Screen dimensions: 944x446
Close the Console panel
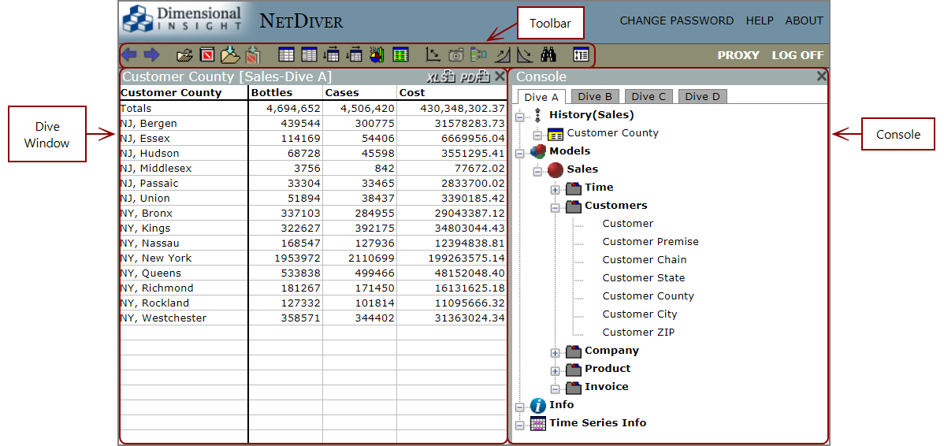pos(822,76)
